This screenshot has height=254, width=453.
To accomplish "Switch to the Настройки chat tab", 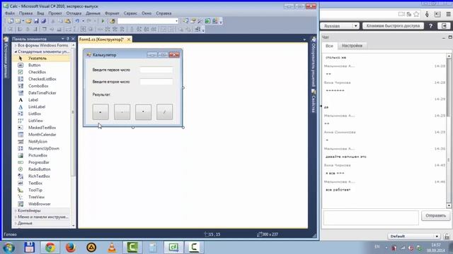I will point(352,46).
